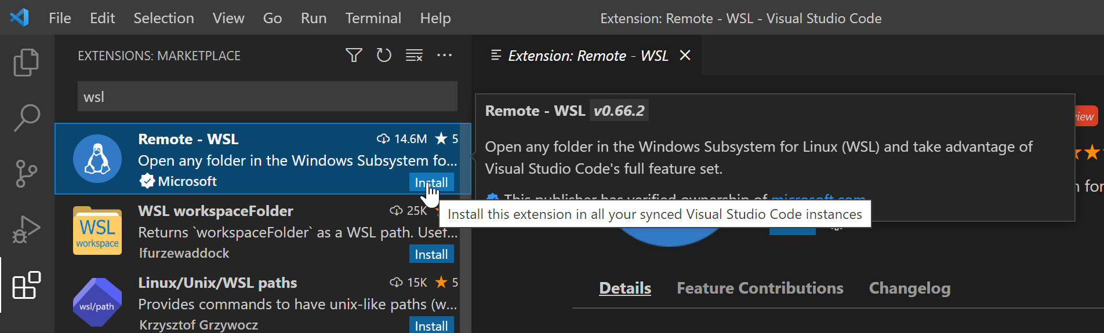The width and height of the screenshot is (1104, 333).
Task: Refresh the extensions list
Action: (384, 56)
